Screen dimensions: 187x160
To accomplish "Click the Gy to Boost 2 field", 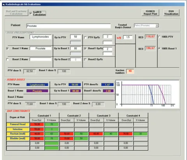I will click(76, 59).
